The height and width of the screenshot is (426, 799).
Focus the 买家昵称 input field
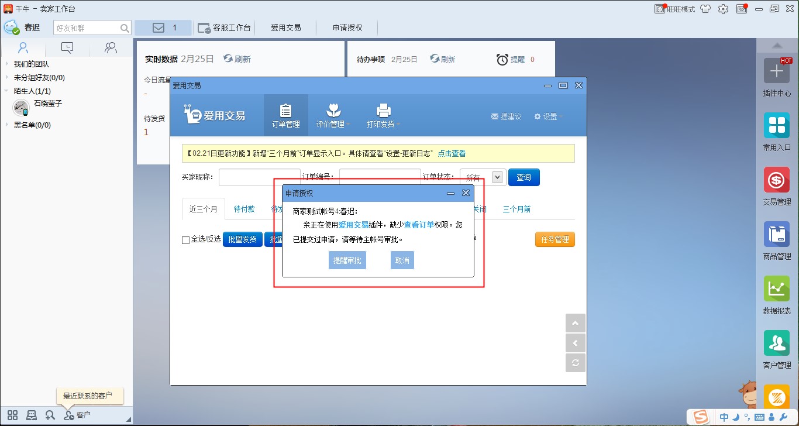[260, 177]
